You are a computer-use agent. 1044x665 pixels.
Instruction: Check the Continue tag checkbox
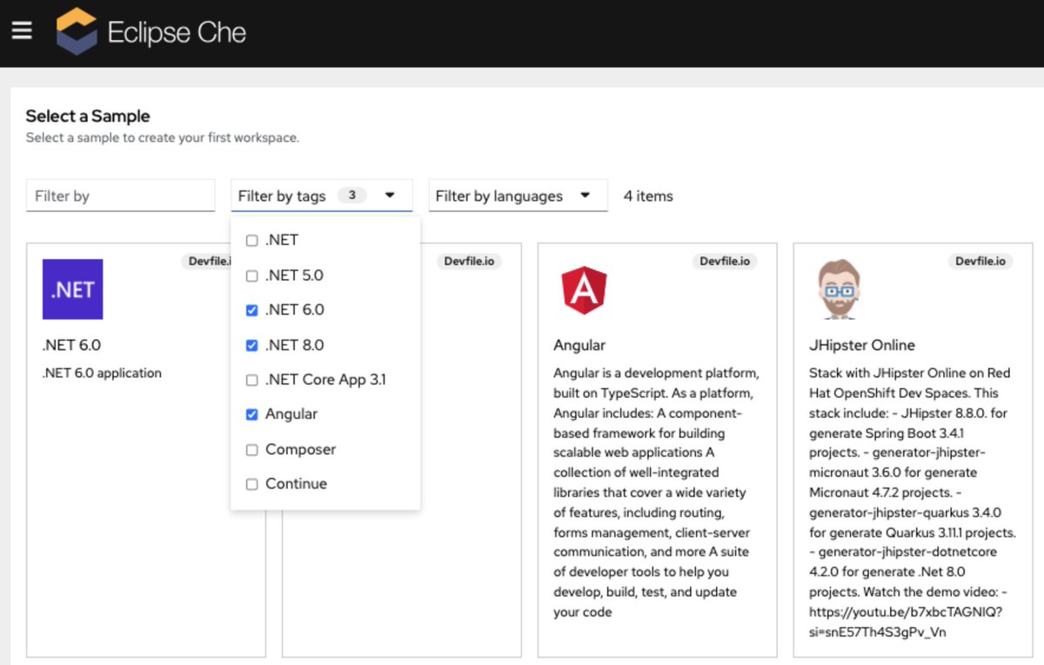click(252, 484)
